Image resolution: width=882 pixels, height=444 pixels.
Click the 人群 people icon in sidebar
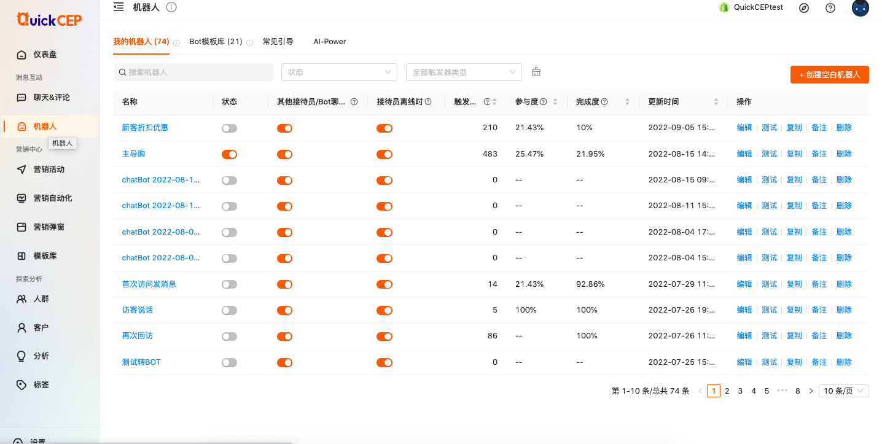(21, 299)
